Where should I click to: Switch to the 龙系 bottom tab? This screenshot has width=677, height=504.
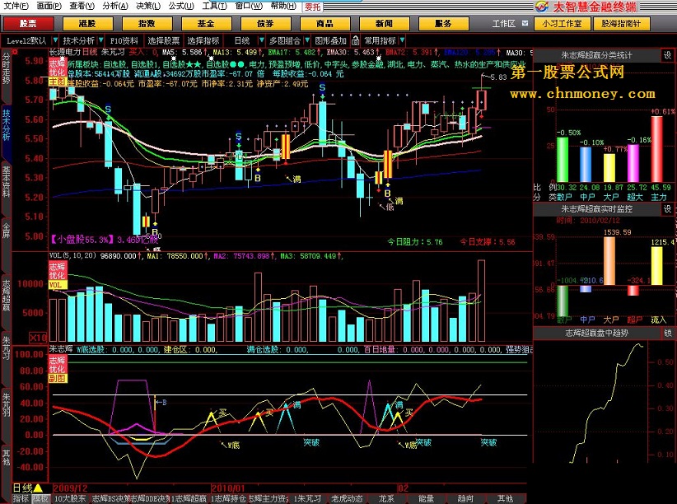click(386, 498)
